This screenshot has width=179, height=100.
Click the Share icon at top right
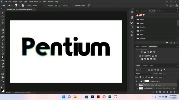(x=176, y=6)
